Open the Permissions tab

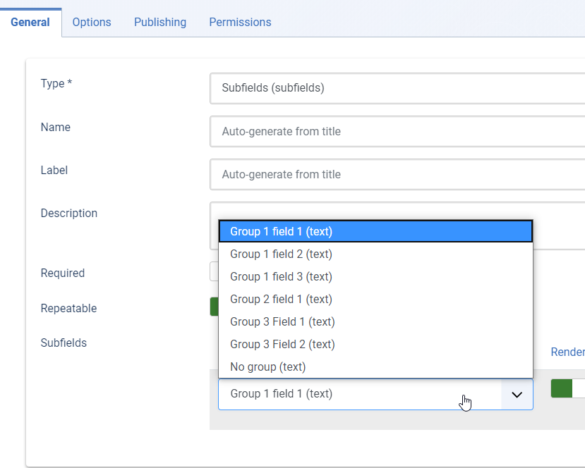240,23
